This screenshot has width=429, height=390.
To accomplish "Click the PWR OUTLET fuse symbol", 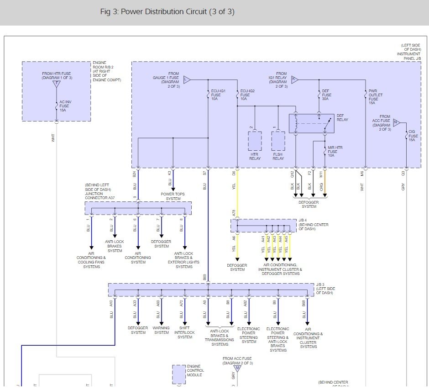I will pos(366,95).
